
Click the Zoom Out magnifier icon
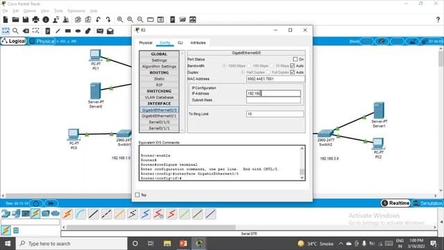click(x=140, y=19)
